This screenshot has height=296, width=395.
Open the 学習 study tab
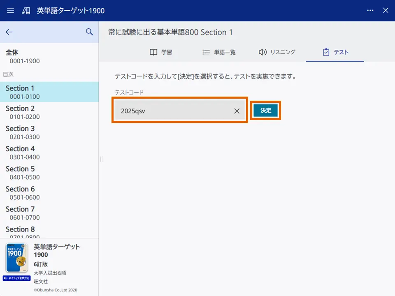point(161,52)
